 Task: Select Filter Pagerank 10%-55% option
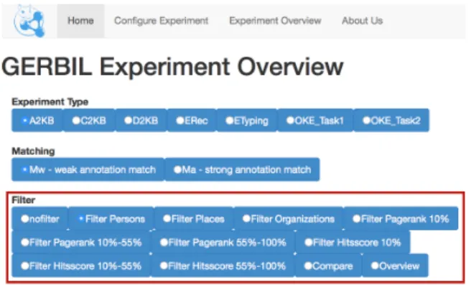pyautogui.click(x=81, y=243)
